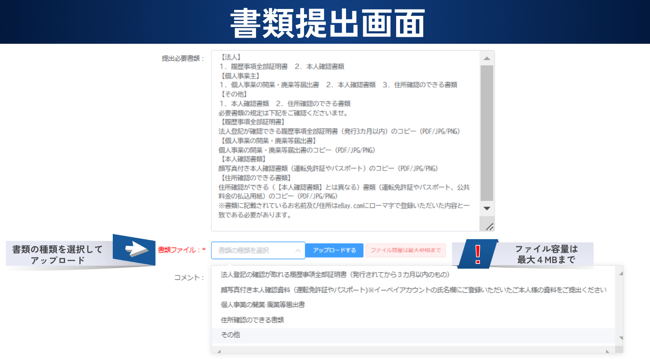Select 法人登記の確認が取れる履歴事項全部証明書 option
Viewport: 650px width, 359px height.
(x=335, y=275)
